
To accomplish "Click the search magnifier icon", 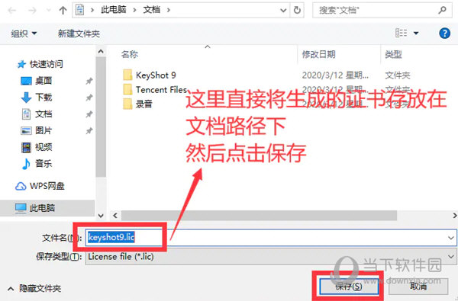I will 443,10.
